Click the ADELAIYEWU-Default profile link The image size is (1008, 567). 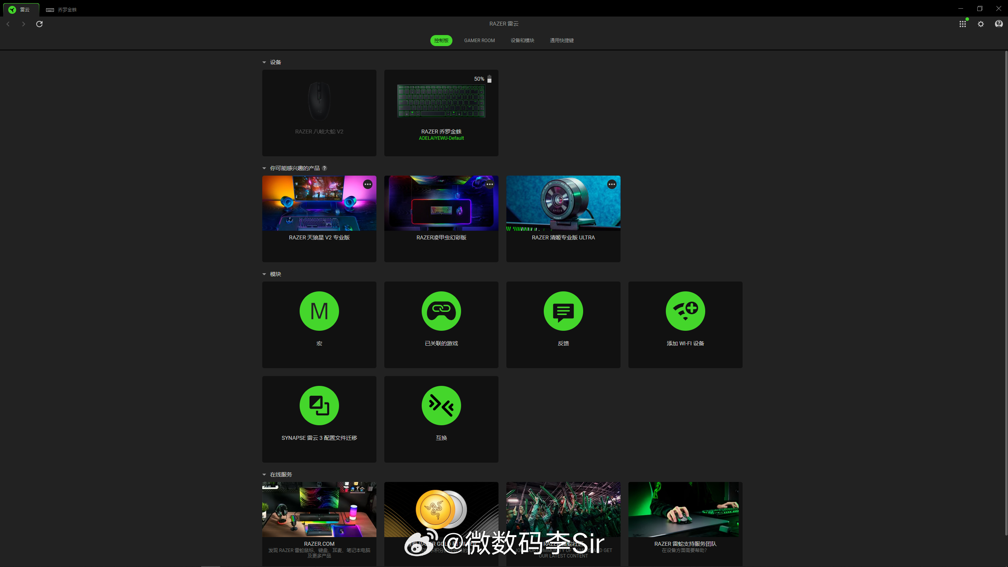pos(441,138)
